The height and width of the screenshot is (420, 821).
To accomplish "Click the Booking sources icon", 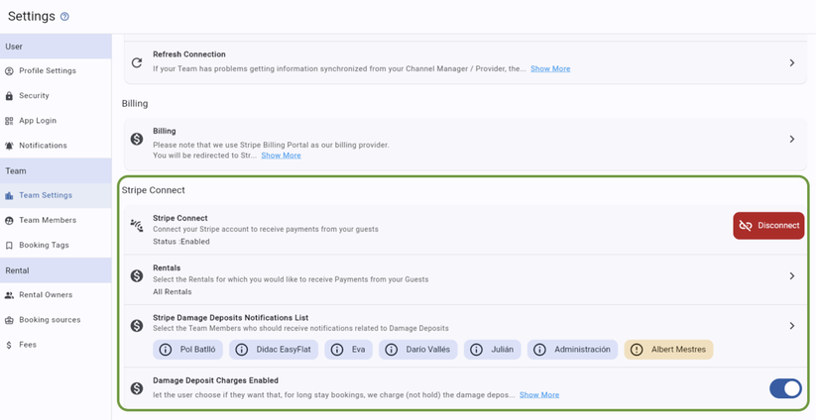I will click(x=9, y=320).
